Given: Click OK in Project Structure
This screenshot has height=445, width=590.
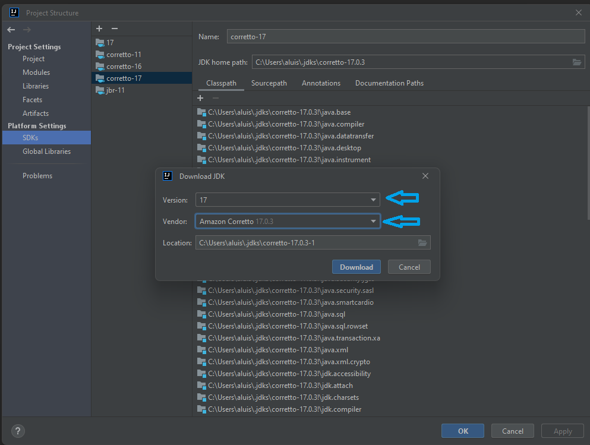Looking at the screenshot, I should 463,431.
